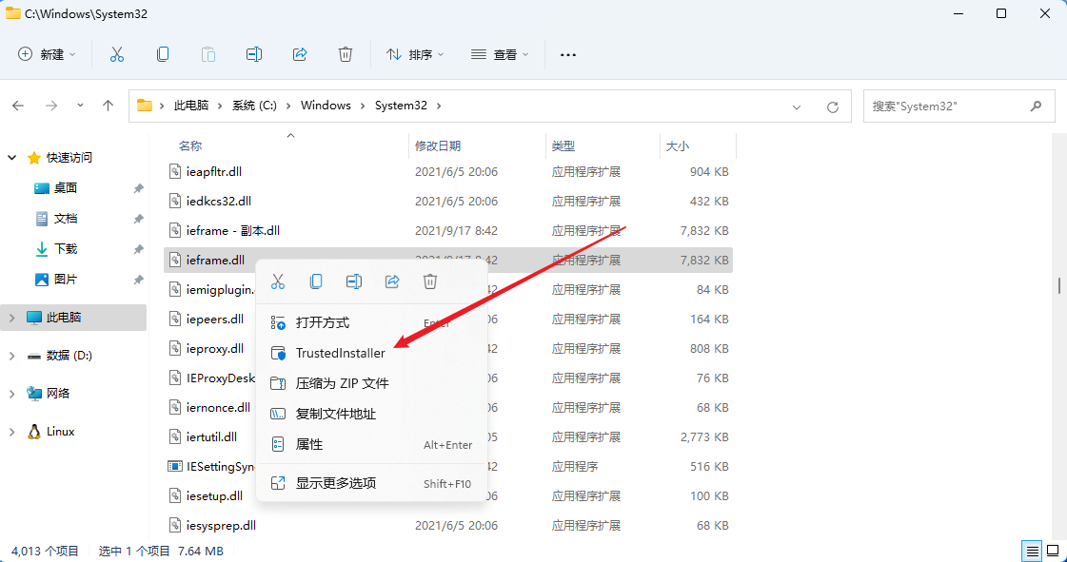This screenshot has height=562, width=1067.
Task: Choose 压缩为 ZIP 文件 menu entry
Action: coord(371,383)
